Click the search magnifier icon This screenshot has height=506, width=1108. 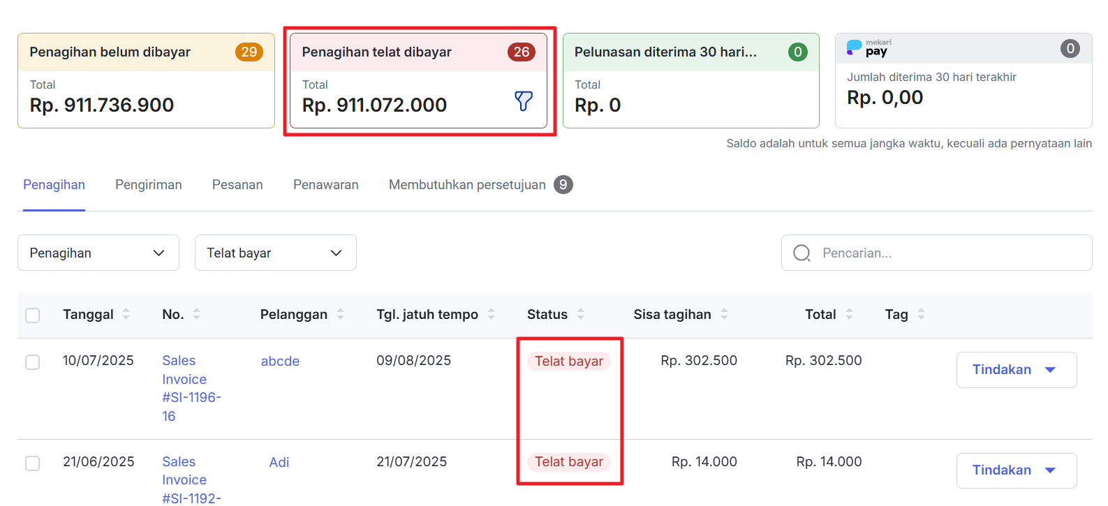pyautogui.click(x=802, y=253)
